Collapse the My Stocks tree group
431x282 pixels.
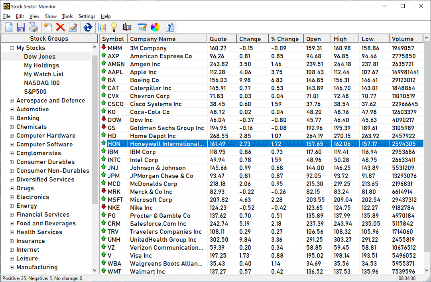pyautogui.click(x=12, y=48)
